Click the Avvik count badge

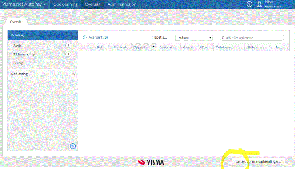point(68,45)
